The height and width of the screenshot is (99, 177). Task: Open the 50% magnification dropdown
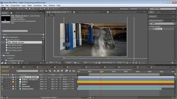pos(53,63)
